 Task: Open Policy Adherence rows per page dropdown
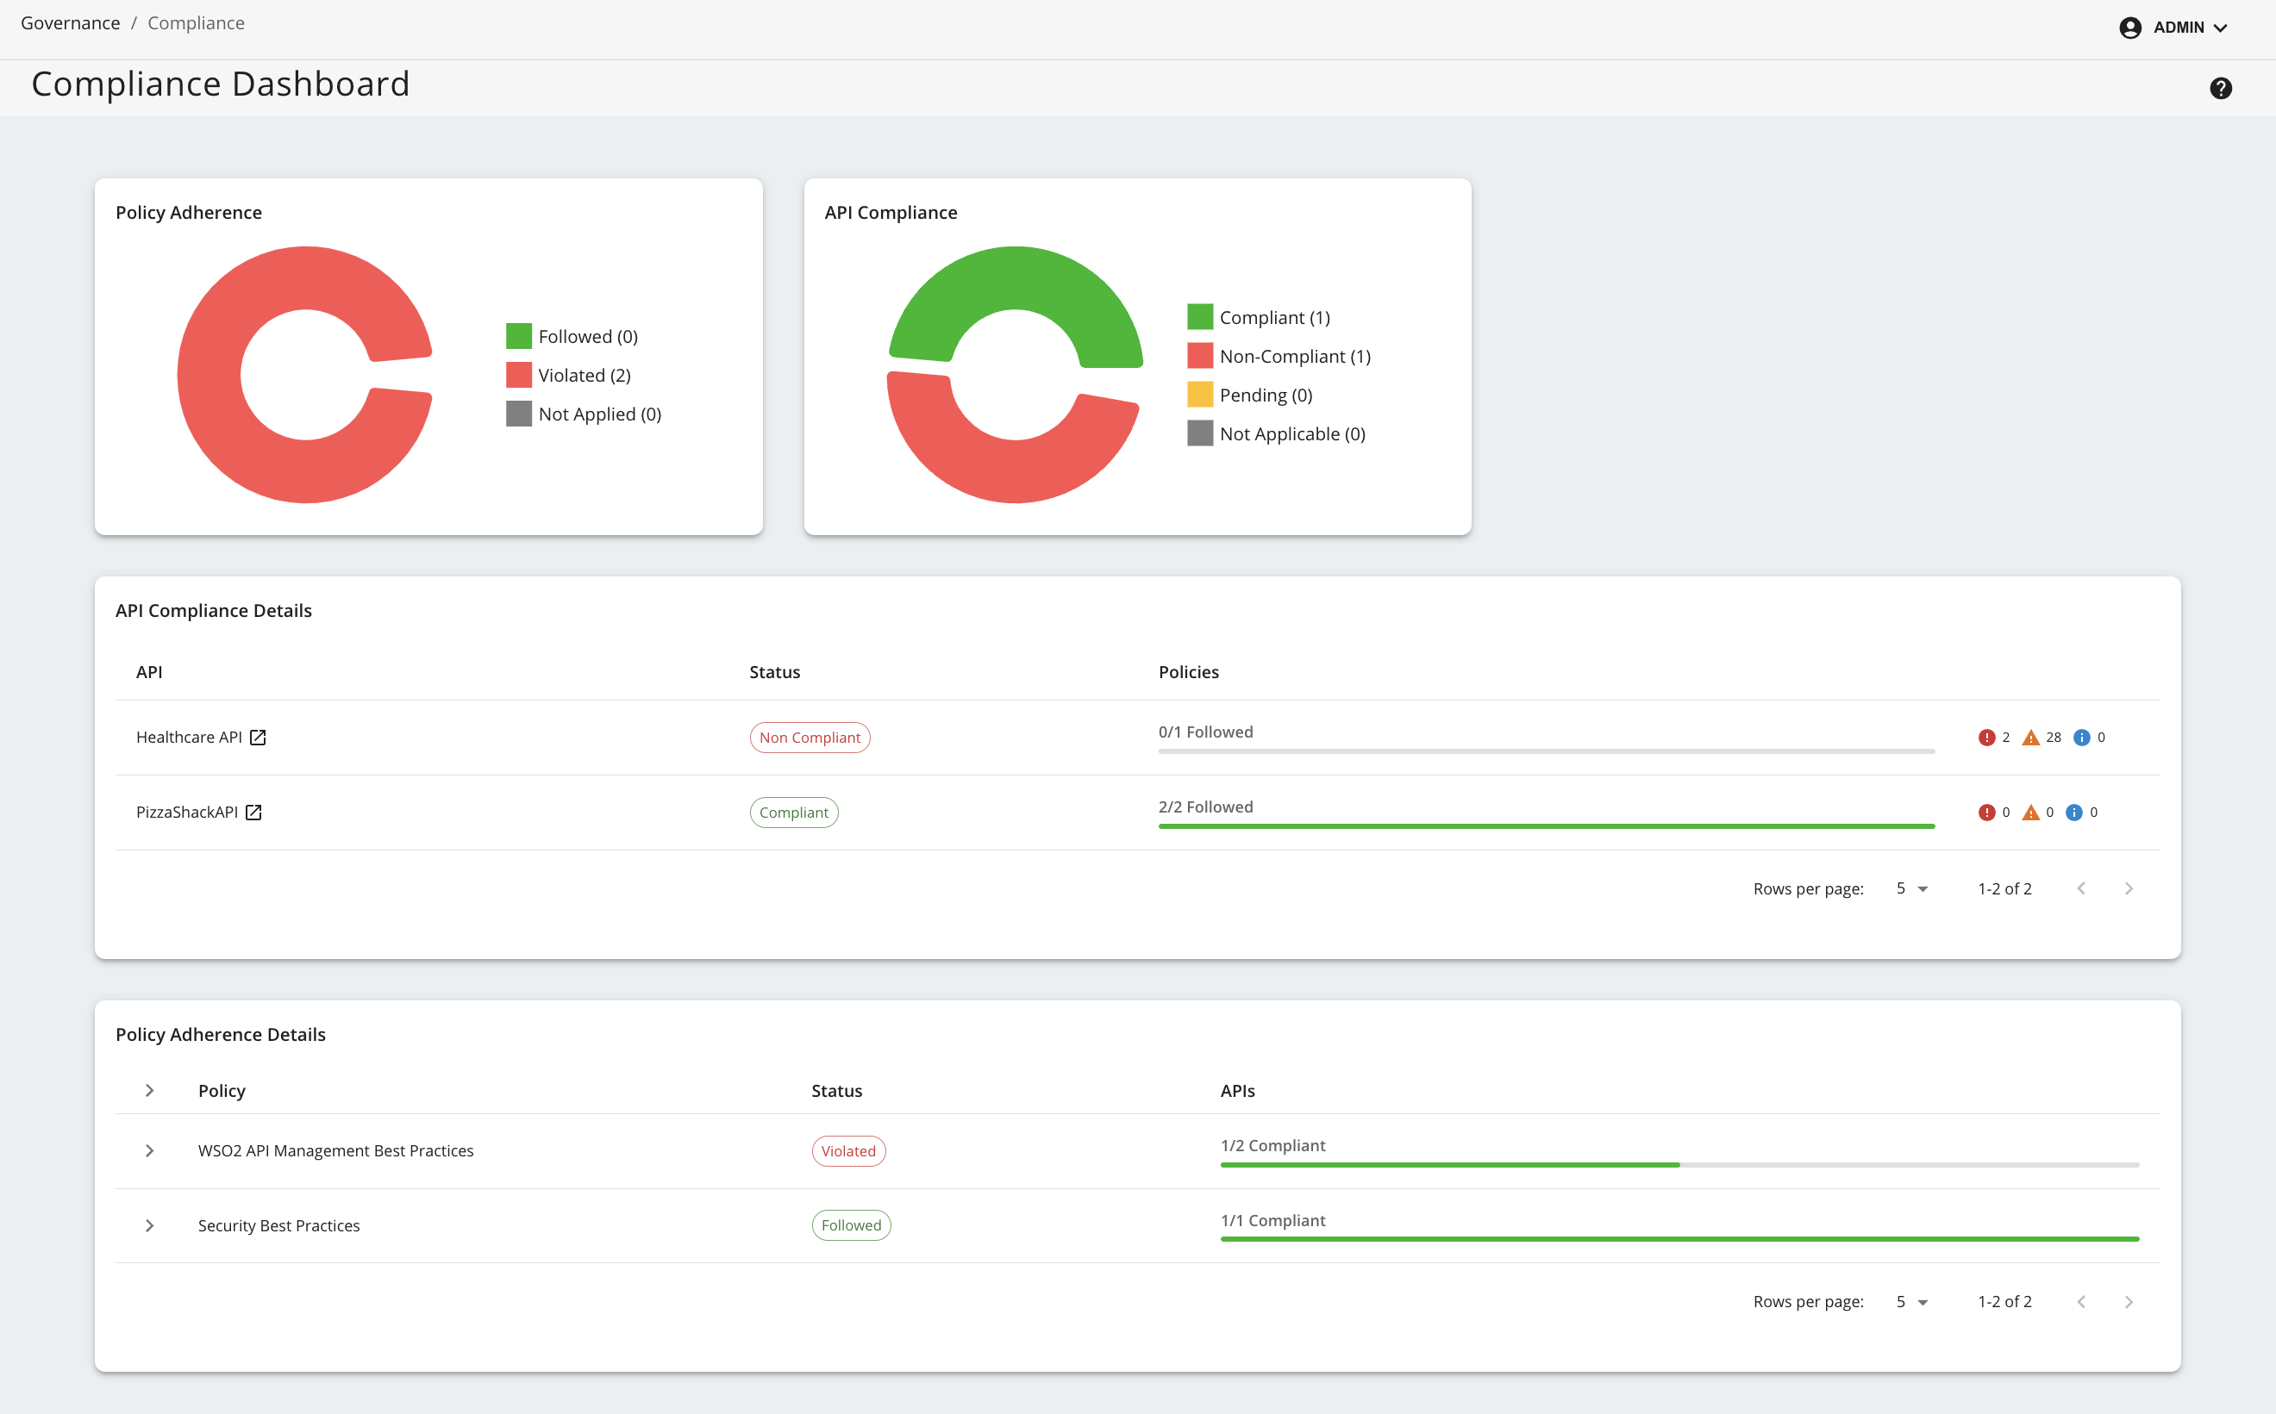1911,1301
